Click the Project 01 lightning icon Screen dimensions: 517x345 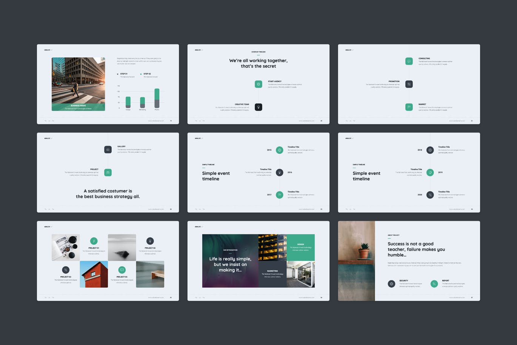94,241
